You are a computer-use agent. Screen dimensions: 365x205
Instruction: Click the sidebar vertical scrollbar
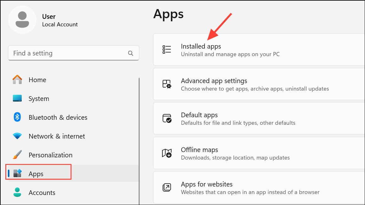(x=139, y=141)
